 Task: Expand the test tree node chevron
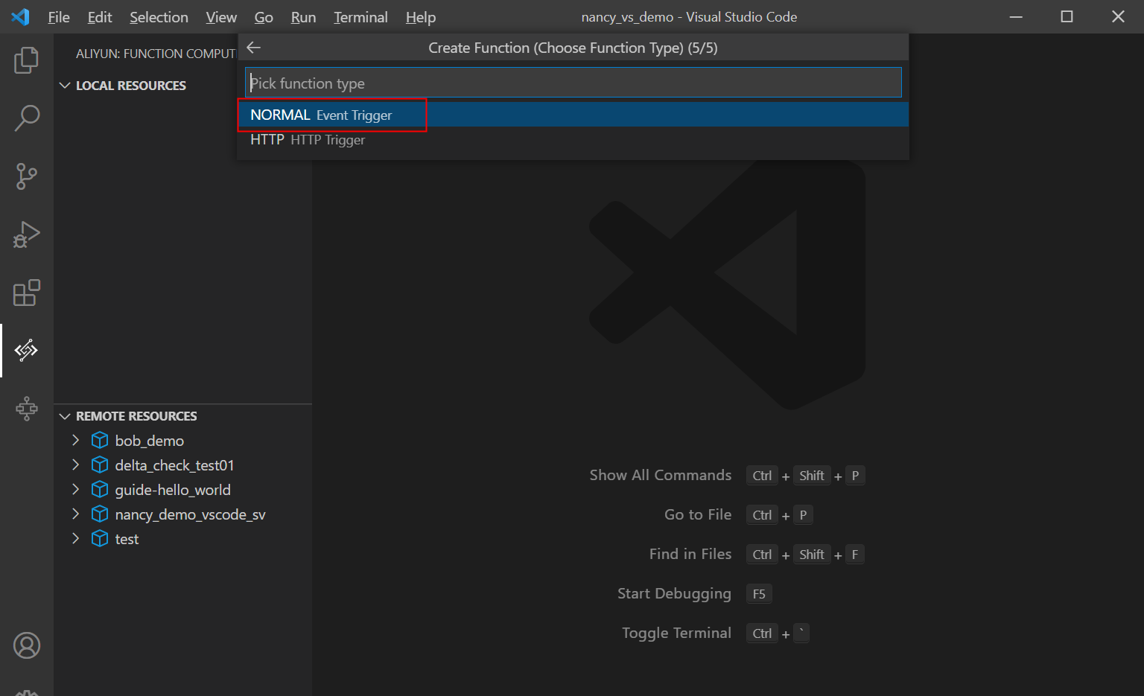(75, 539)
